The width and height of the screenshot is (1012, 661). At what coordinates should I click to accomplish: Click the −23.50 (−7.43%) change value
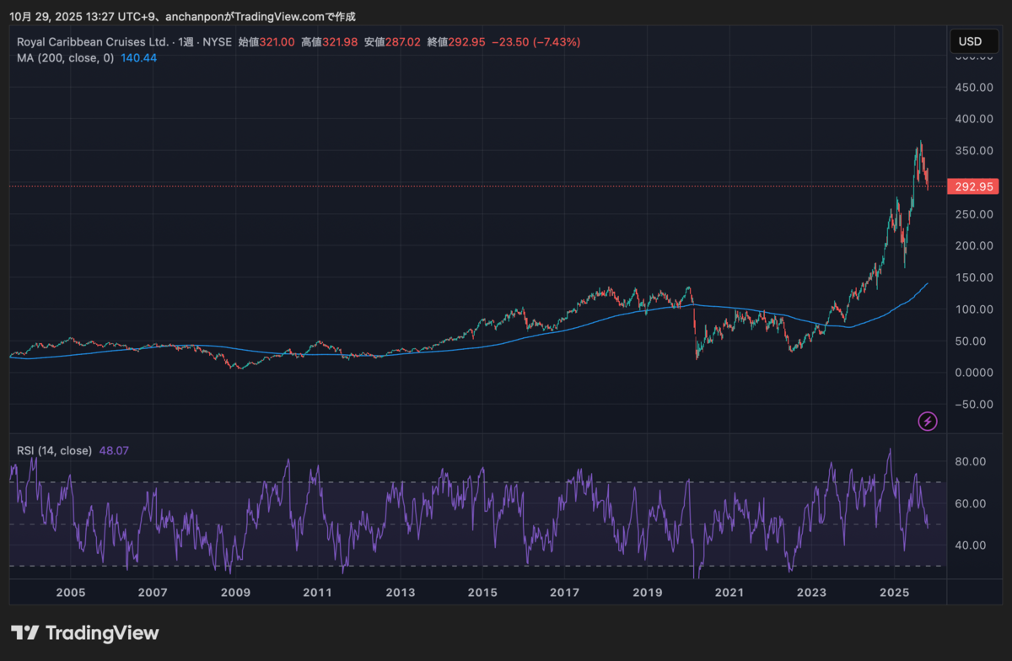536,42
